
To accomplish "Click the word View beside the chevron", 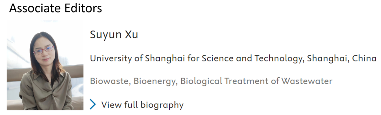I will (111, 105).
